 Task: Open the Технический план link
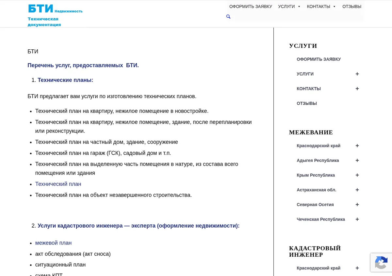tap(58, 184)
